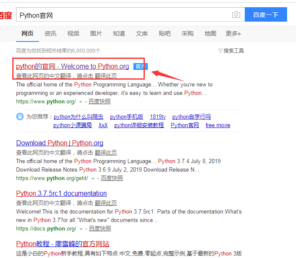Expand dropdown arrow after https://www.python.org/
Viewport: 296px width, 258px height.
(x=80, y=102)
